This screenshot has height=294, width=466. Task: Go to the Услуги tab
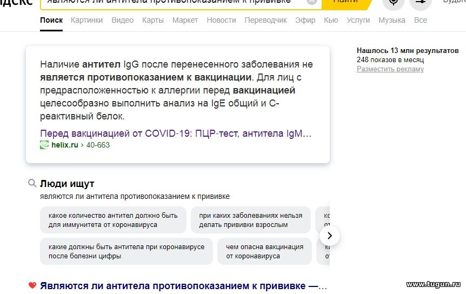click(x=358, y=20)
